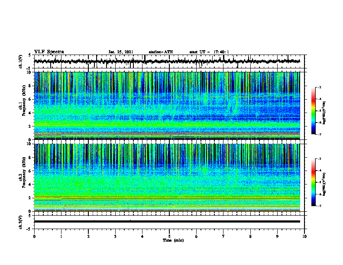Image resolution: width=343 pixels, height=265 pixels.
Task: Click ch.1 color scale "log(PSD)(V²/Hz)" label
Action: [x=324, y=113]
